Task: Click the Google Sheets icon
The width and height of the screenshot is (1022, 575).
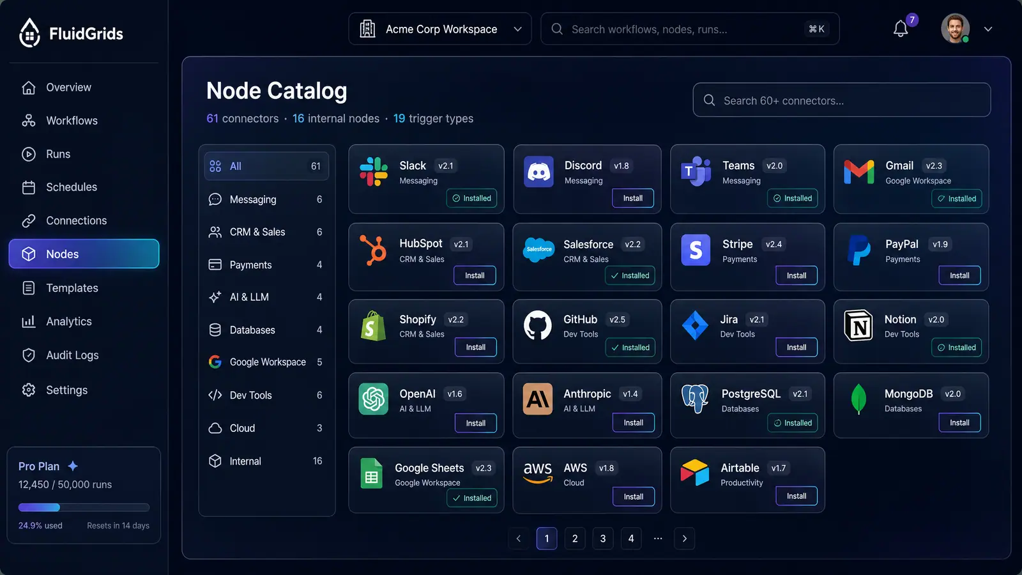Action: (372, 473)
